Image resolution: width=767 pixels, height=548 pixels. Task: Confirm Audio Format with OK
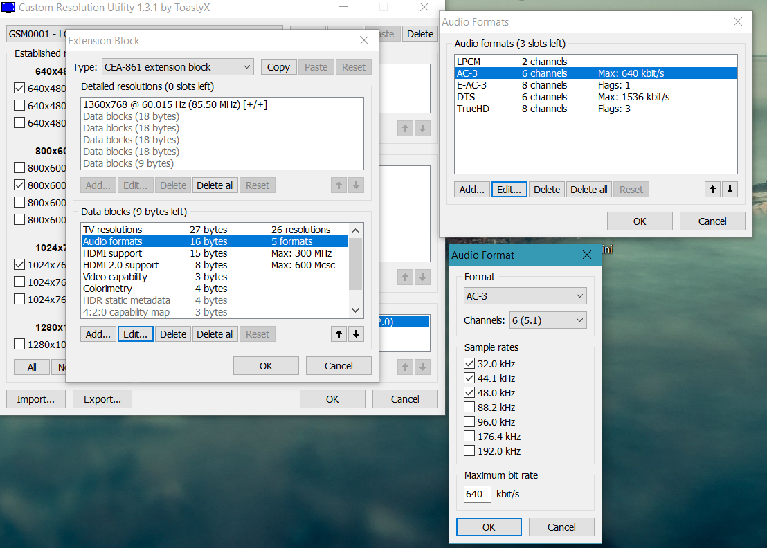point(489,527)
